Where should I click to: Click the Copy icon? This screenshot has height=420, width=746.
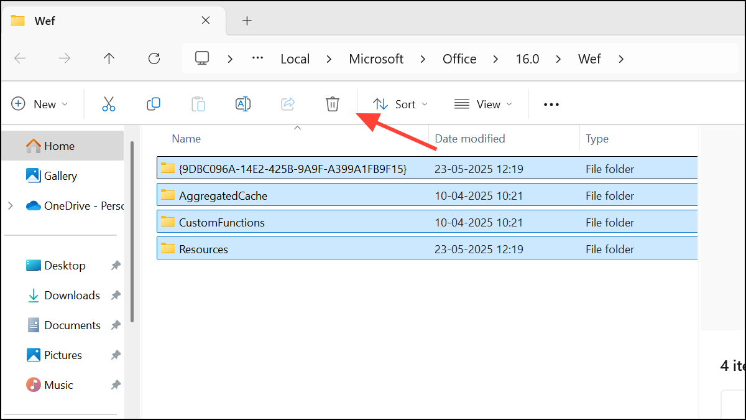154,104
